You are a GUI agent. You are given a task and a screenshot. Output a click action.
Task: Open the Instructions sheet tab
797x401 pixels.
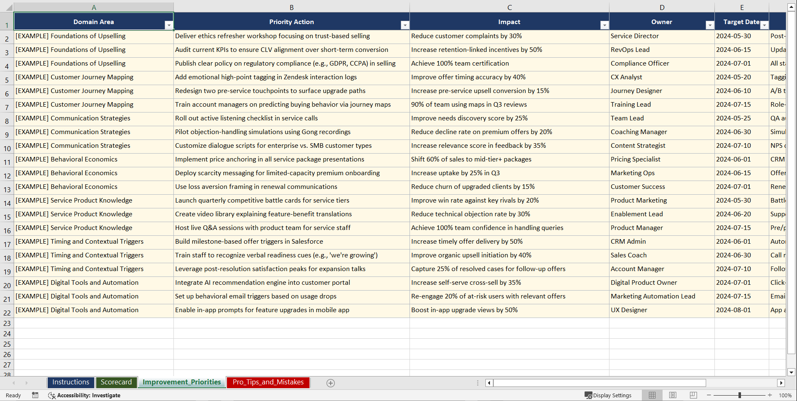coord(71,382)
